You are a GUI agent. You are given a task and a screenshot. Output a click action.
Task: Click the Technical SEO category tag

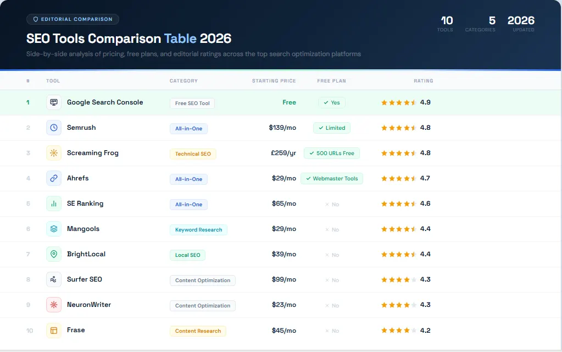pyautogui.click(x=193, y=154)
